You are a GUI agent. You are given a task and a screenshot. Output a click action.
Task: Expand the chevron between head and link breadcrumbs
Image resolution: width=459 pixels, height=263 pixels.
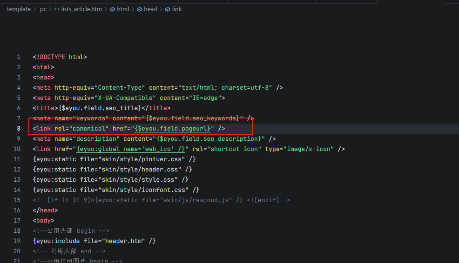click(x=161, y=9)
